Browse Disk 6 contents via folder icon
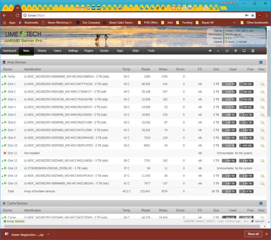Viewport: 271px width, 240px height. (x=263, y=123)
